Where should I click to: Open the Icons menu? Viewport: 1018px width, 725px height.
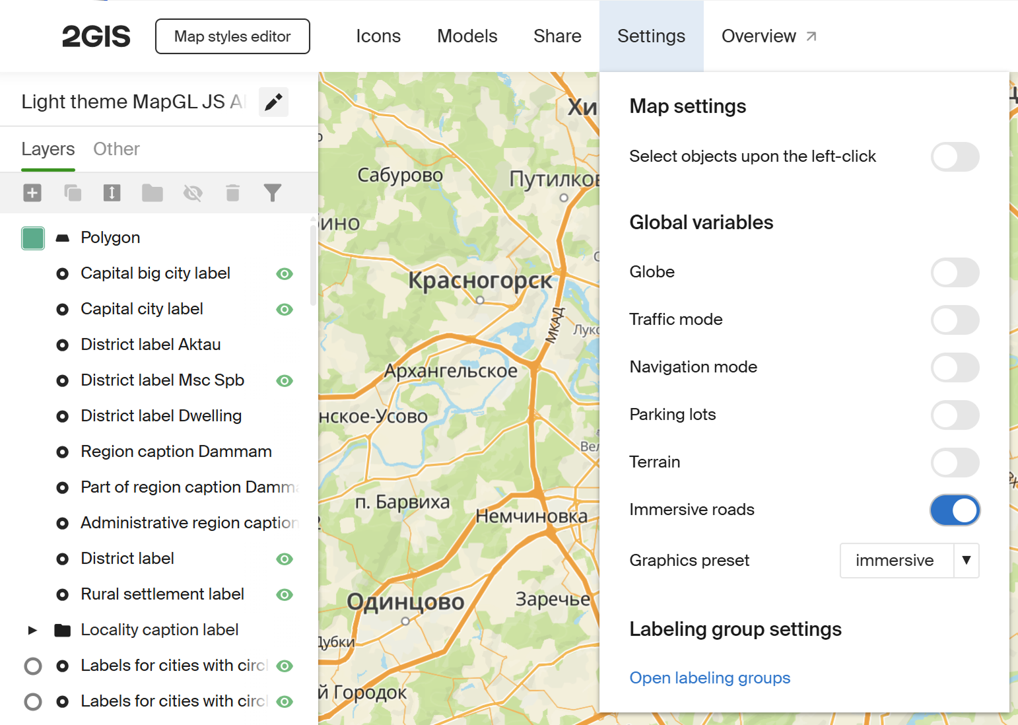coord(378,36)
